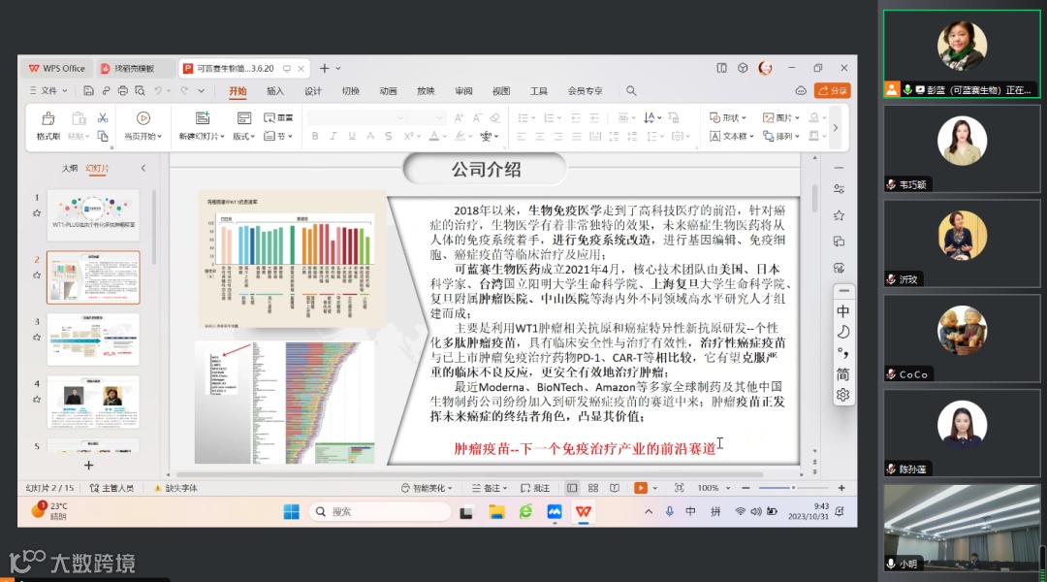
Task: Toggle Notes (备注) pane
Action: click(x=490, y=489)
